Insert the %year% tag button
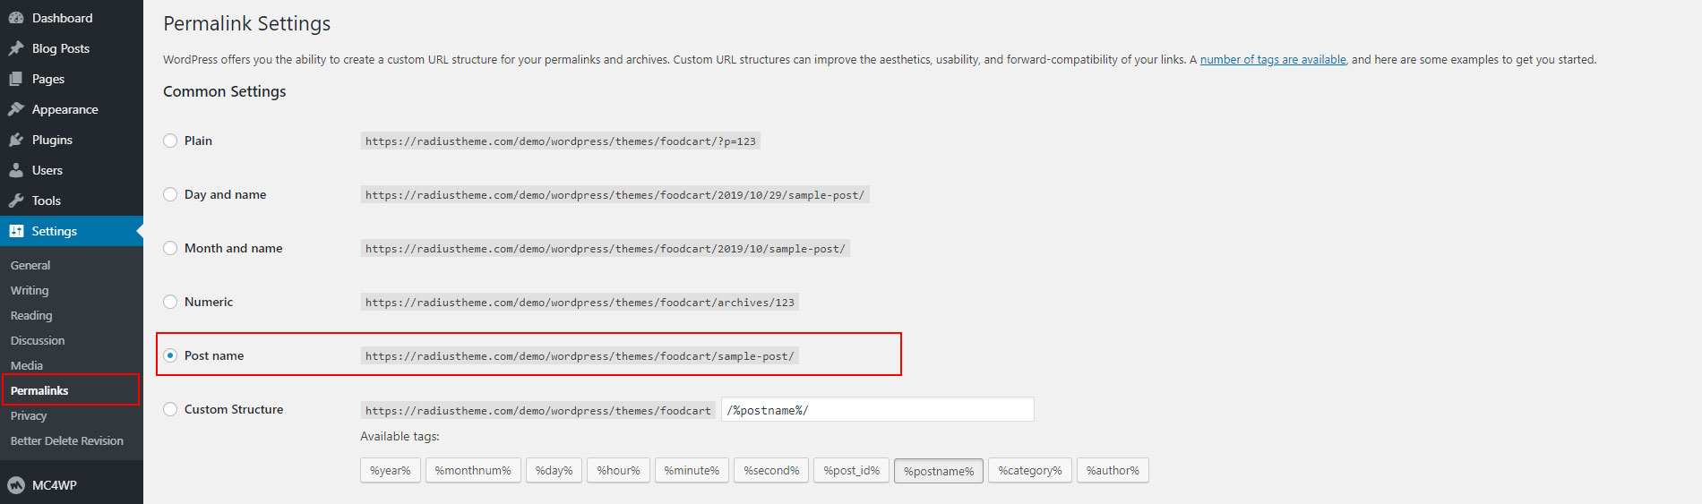Viewport: 1702px width, 504px height. point(391,470)
